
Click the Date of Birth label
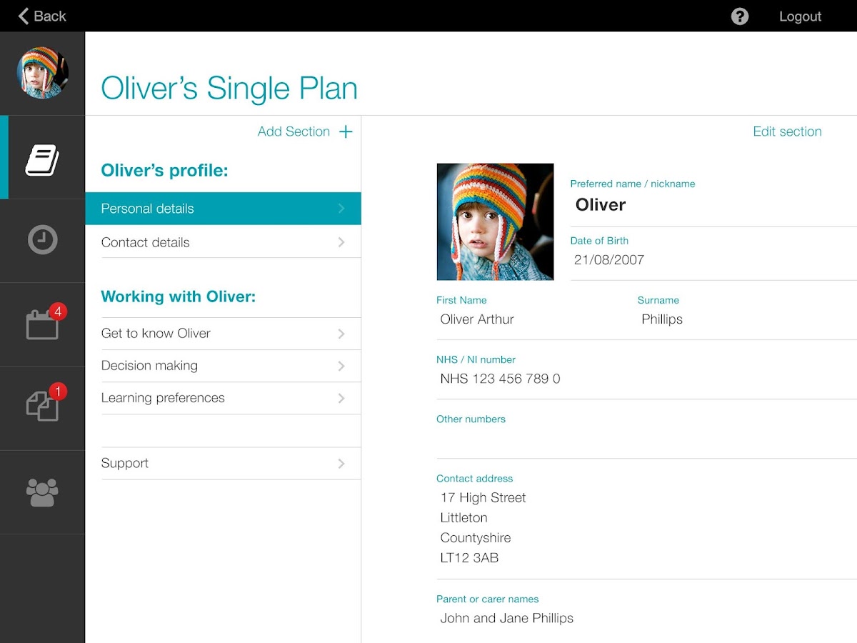[x=599, y=241]
